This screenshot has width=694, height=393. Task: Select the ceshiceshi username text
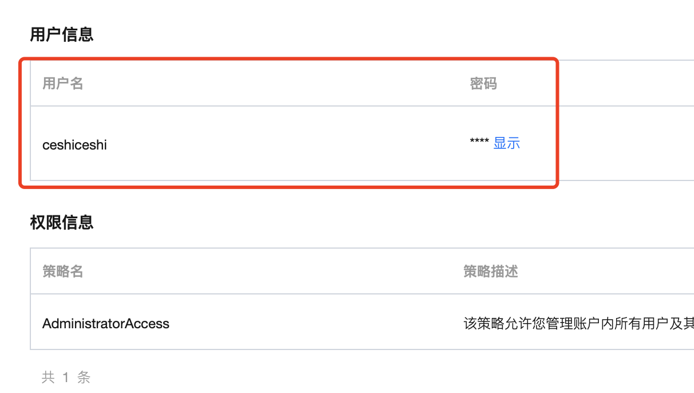coord(74,145)
